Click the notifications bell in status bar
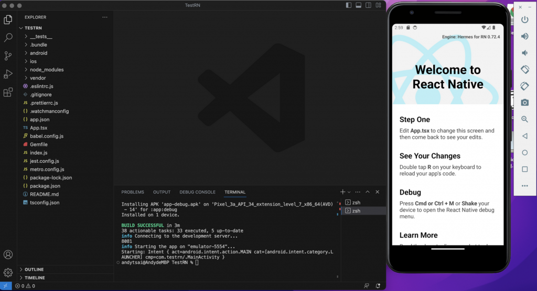 (x=378, y=286)
